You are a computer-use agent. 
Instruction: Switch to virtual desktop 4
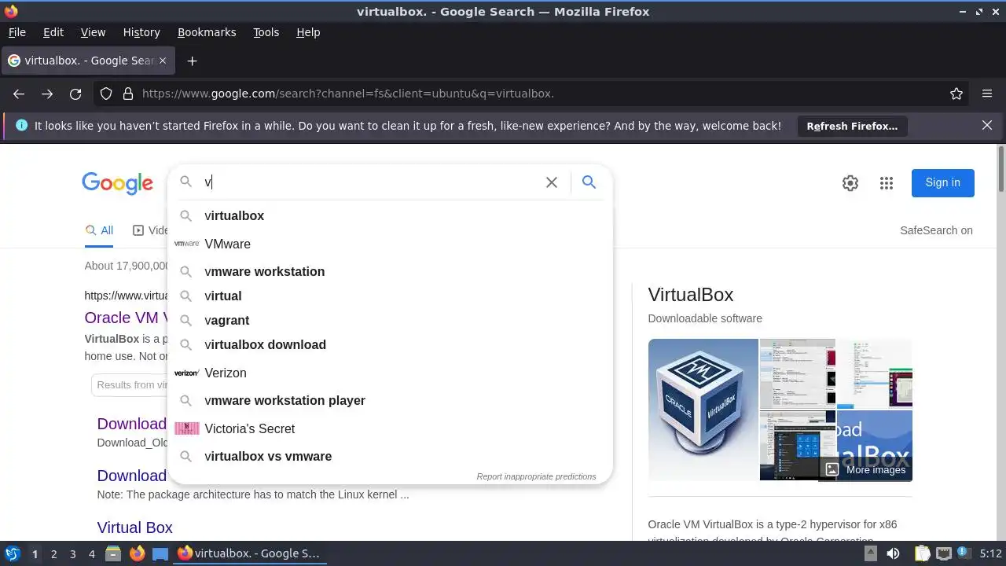coord(91,553)
